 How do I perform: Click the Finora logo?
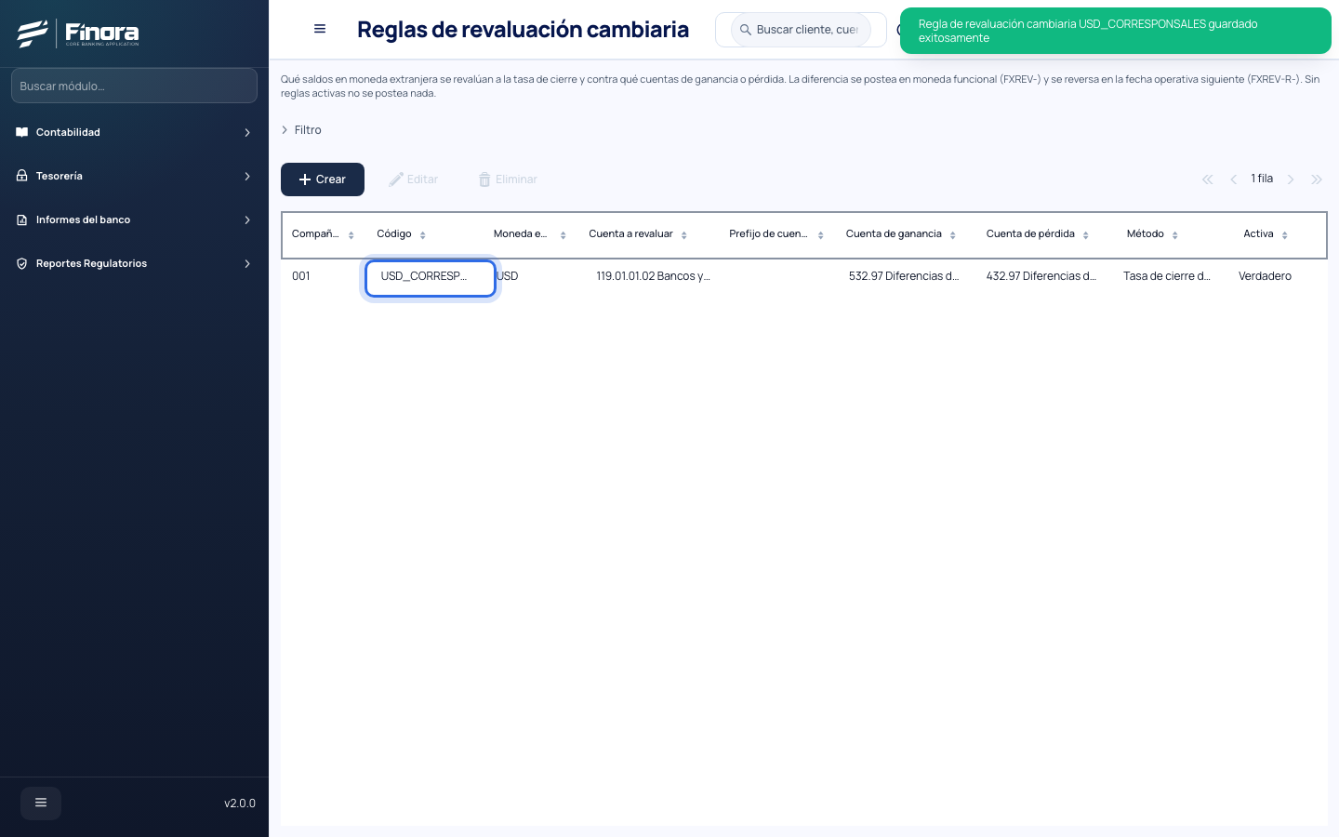(x=78, y=33)
